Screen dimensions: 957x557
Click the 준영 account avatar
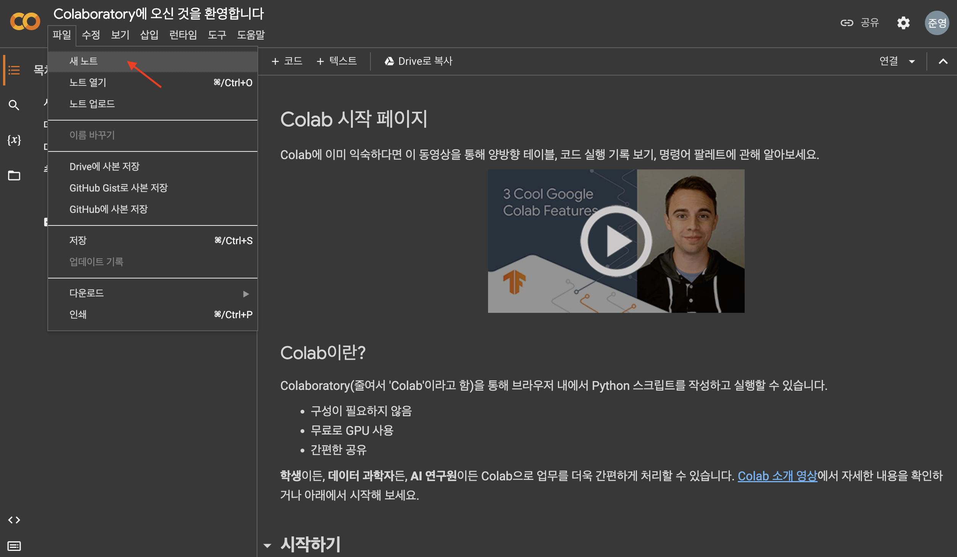click(x=937, y=23)
